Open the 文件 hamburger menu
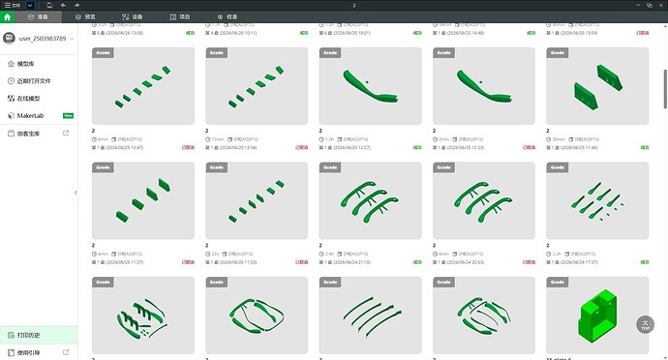The image size is (668, 360). click(12, 5)
